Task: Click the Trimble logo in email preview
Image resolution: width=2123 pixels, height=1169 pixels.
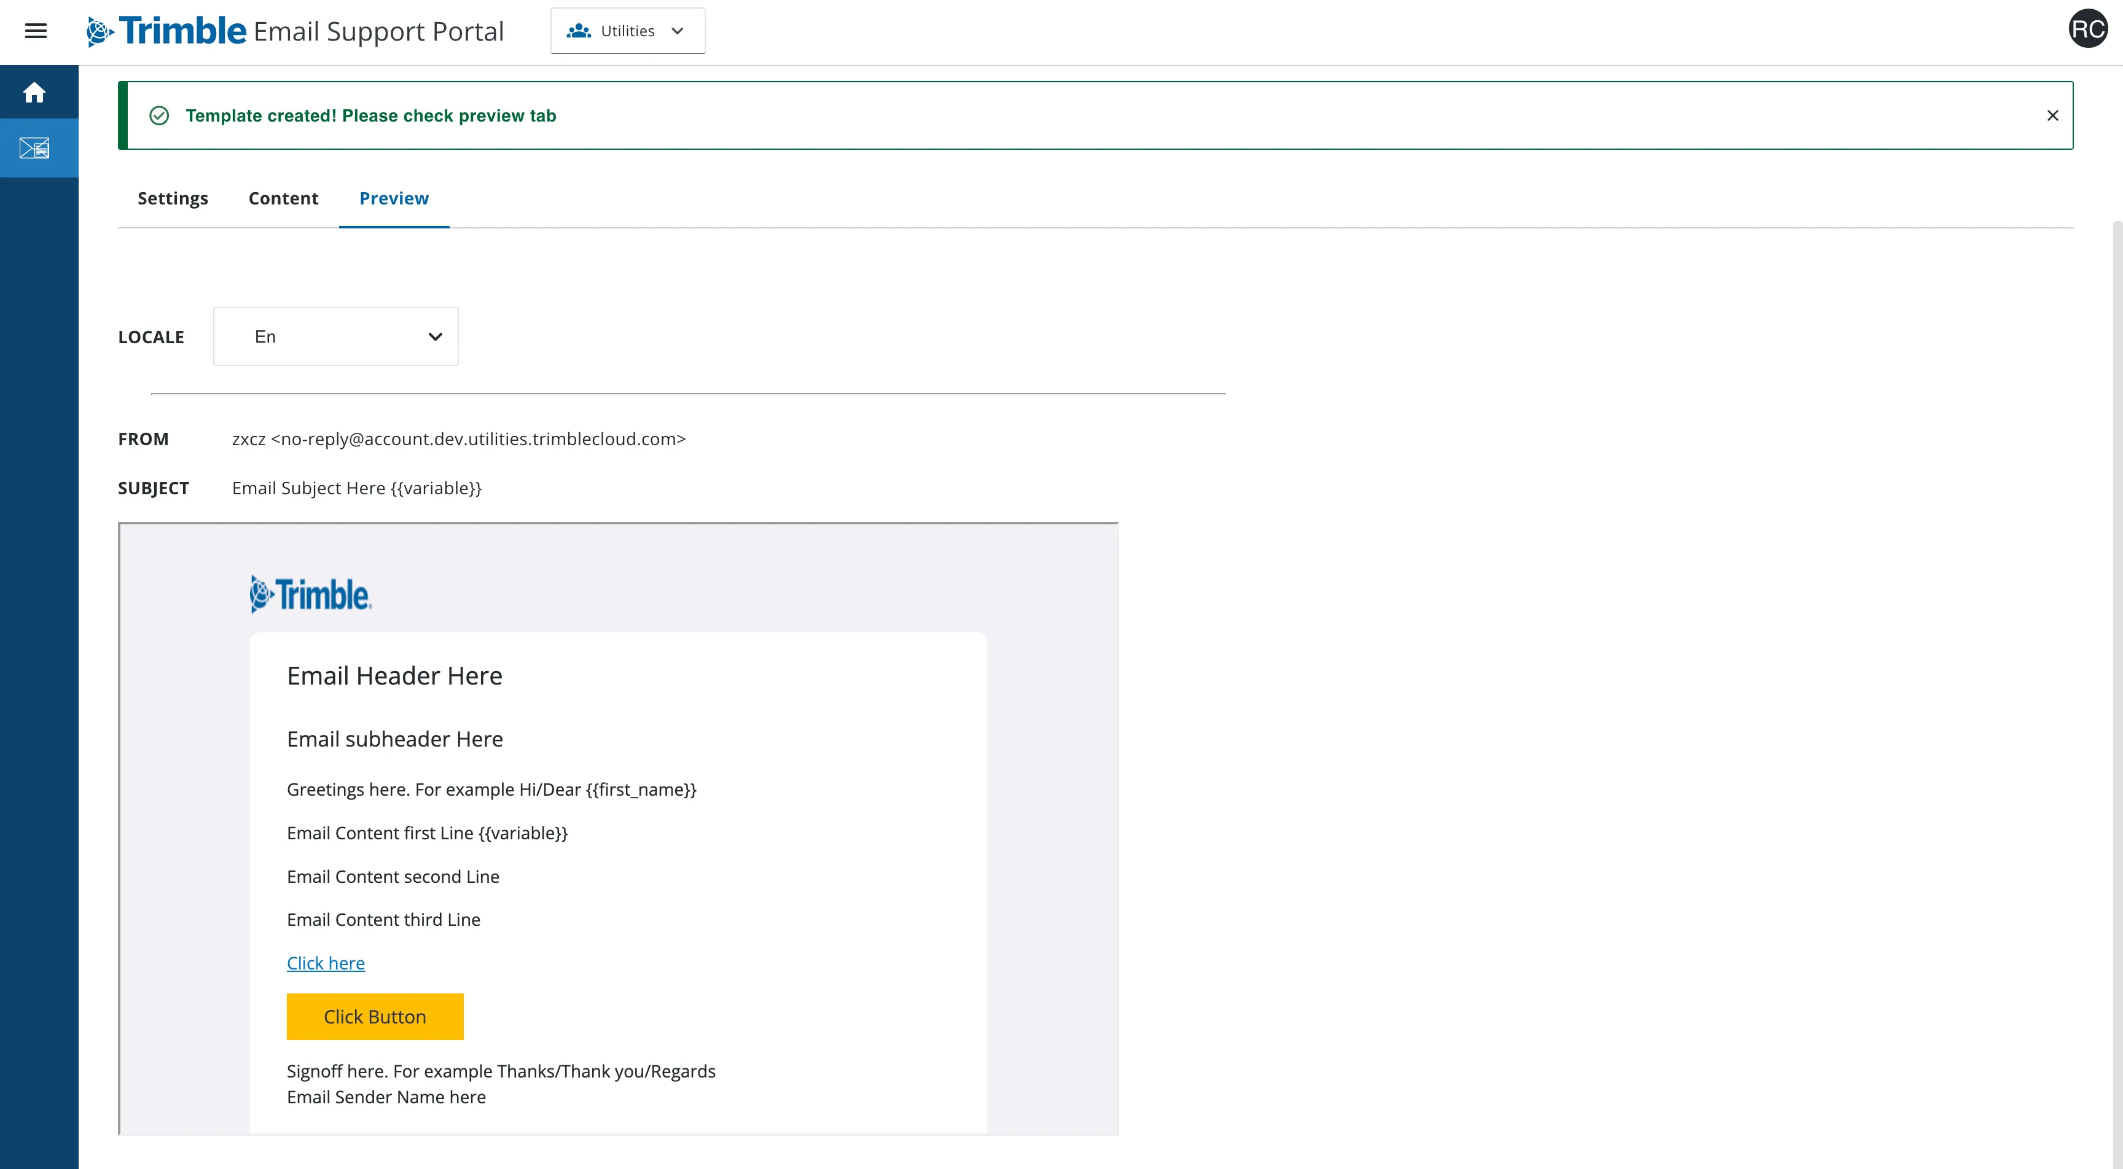Action: (311, 594)
